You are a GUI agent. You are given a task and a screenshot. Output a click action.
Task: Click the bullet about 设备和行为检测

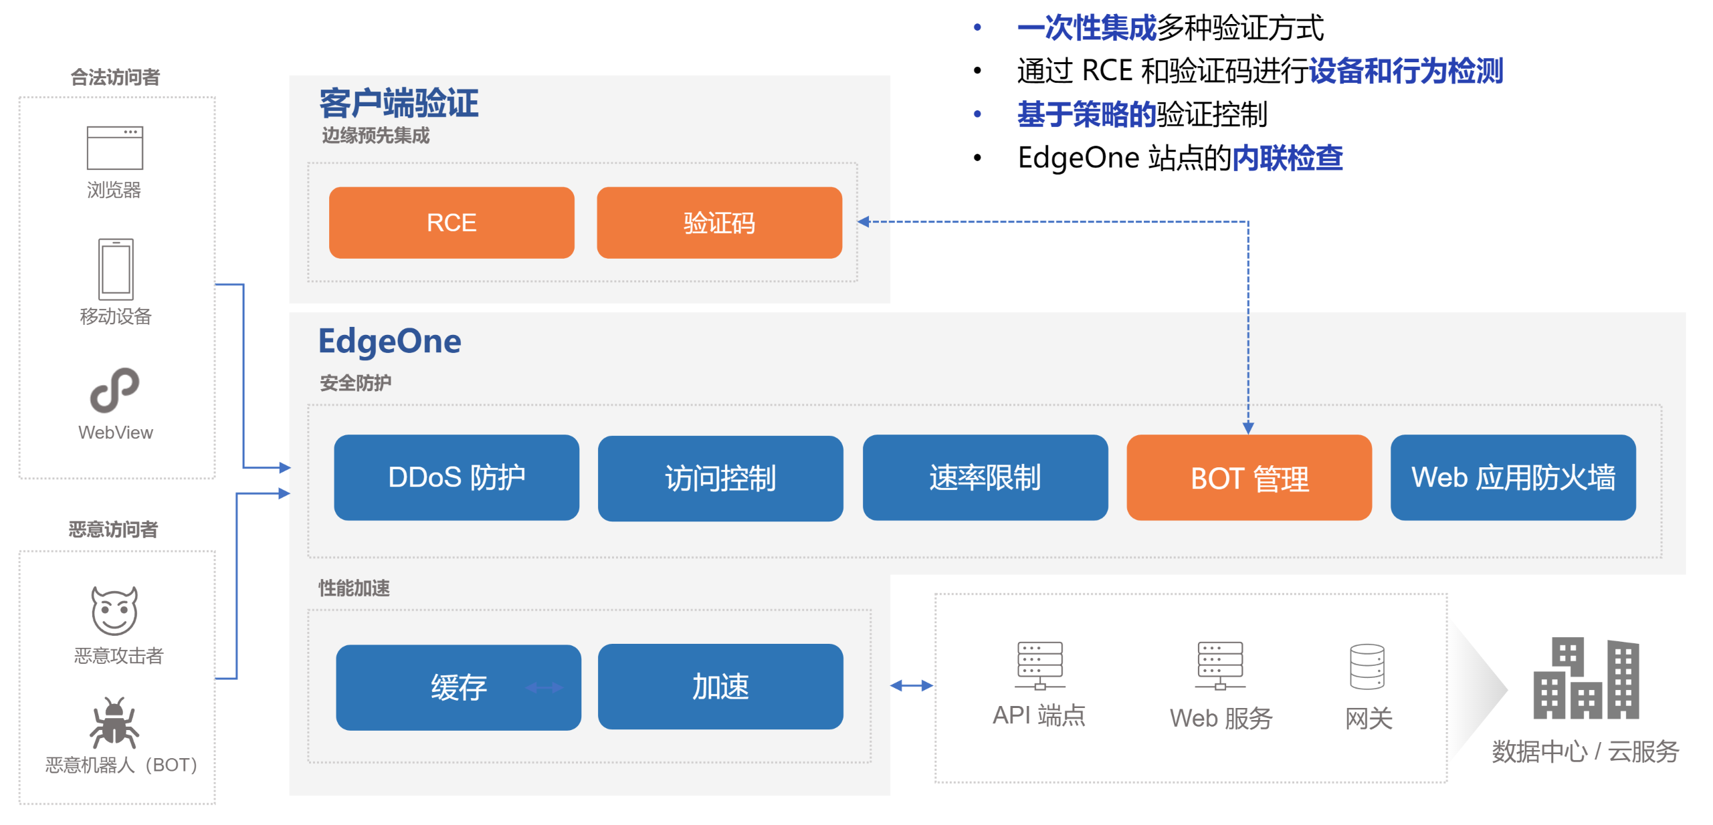(1260, 71)
